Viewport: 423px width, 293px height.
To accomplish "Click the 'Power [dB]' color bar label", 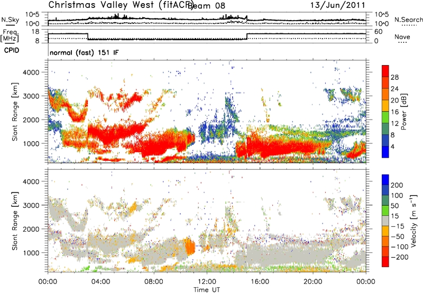I will pyautogui.click(x=404, y=112).
